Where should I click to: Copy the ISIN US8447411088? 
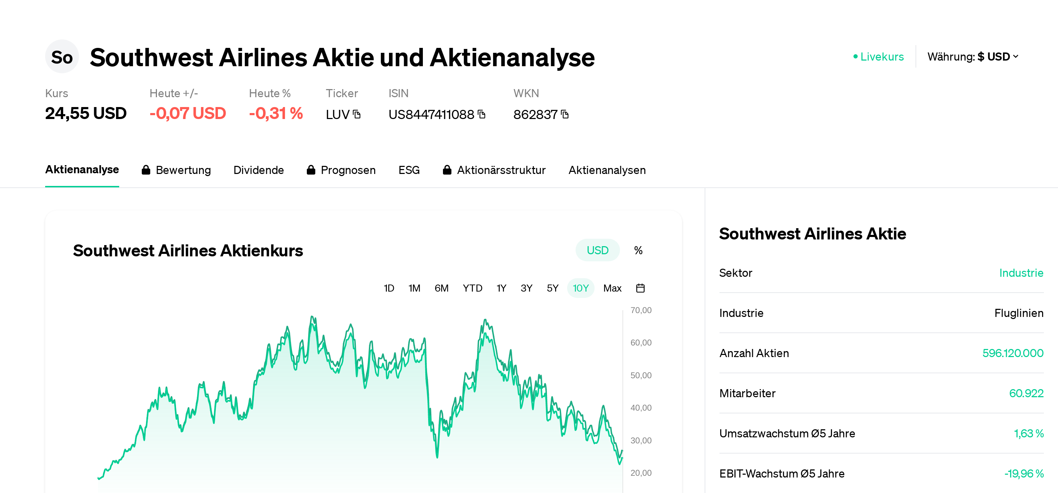click(482, 114)
